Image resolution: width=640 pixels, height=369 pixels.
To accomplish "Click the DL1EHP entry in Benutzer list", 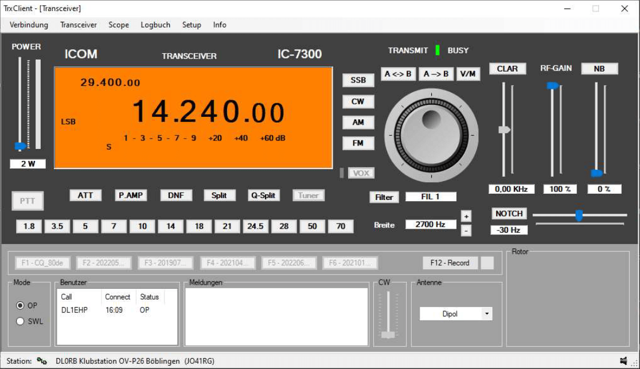I will pos(75,310).
